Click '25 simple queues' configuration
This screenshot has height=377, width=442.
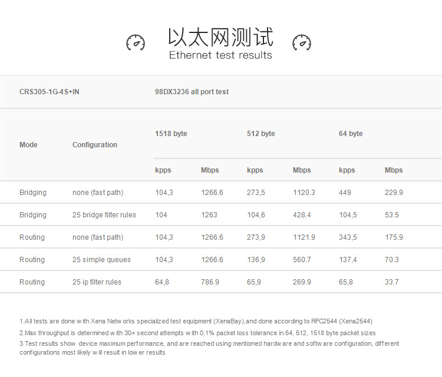coord(101,260)
